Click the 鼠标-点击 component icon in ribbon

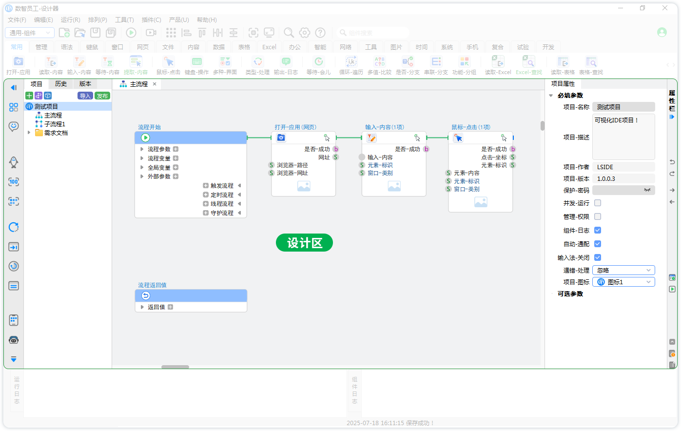tap(169, 62)
